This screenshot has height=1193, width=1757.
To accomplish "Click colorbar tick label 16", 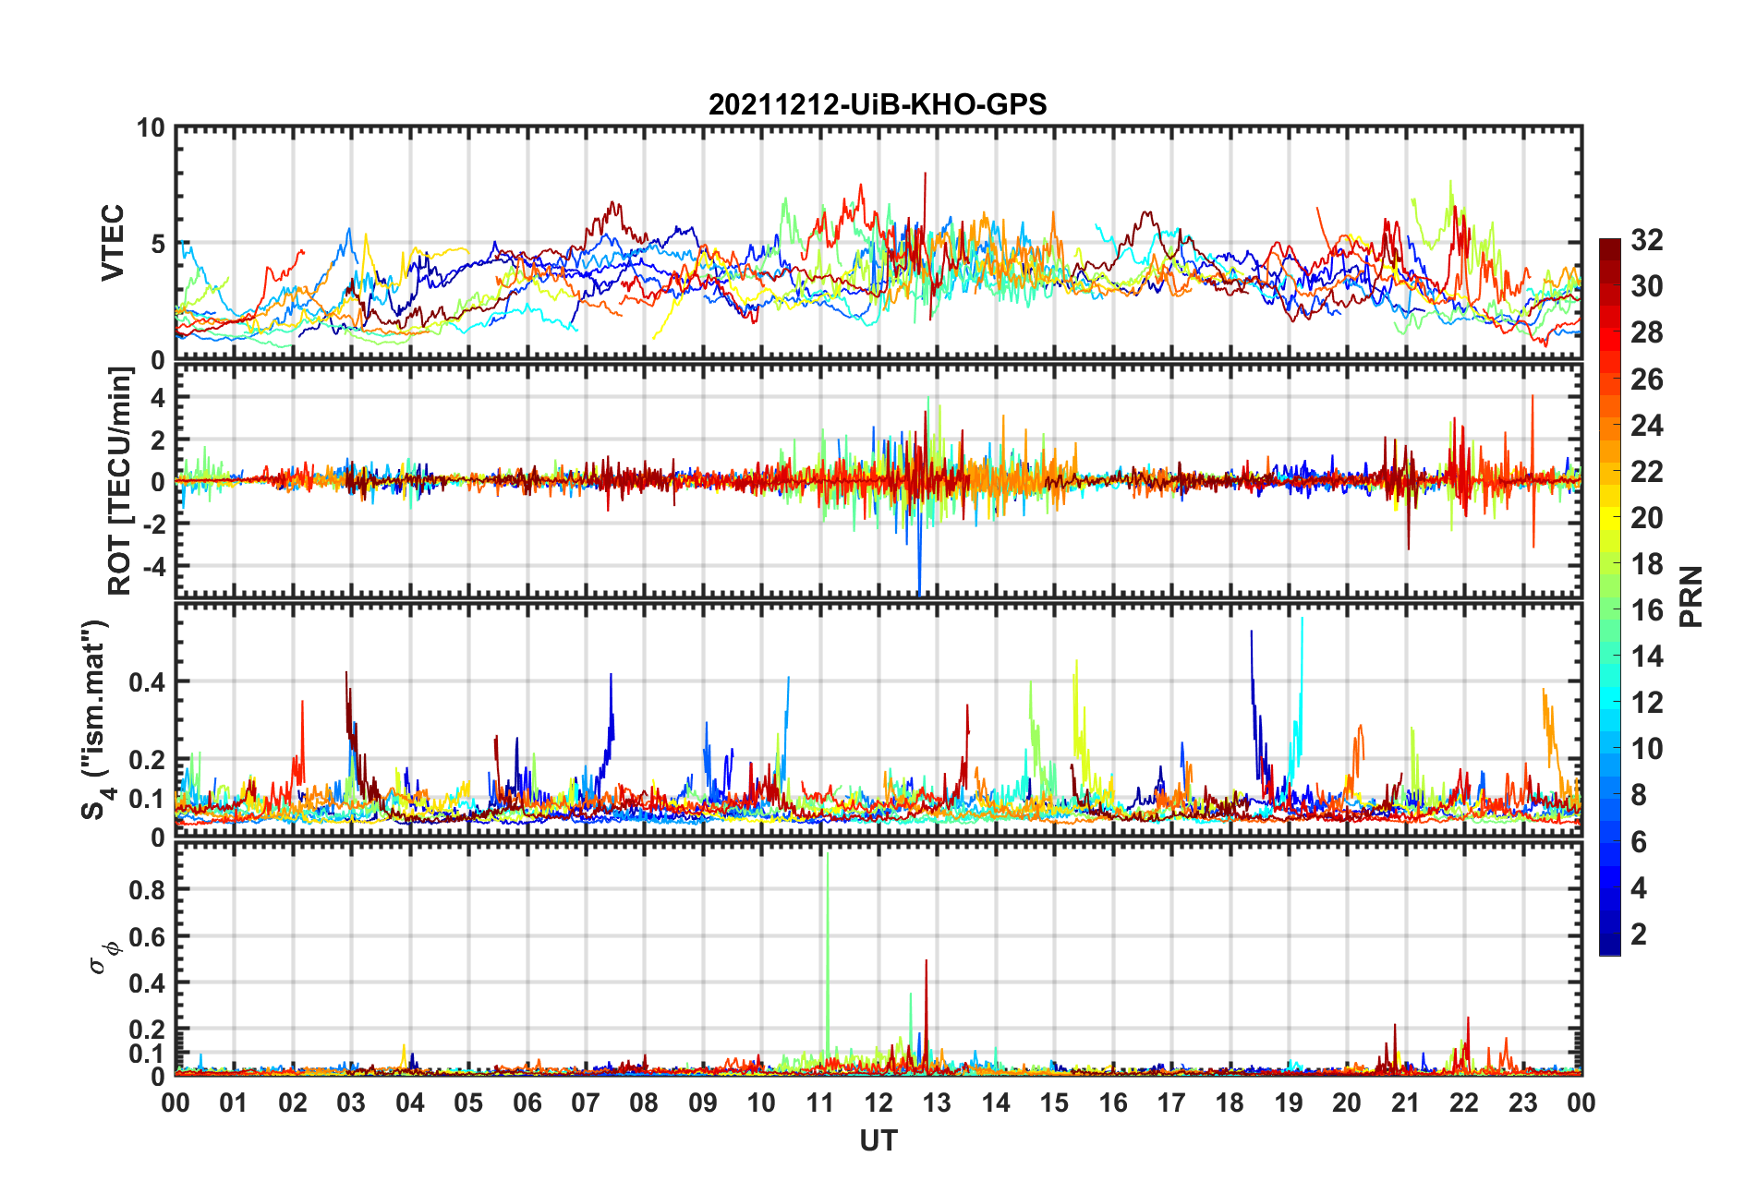I will (x=1646, y=610).
